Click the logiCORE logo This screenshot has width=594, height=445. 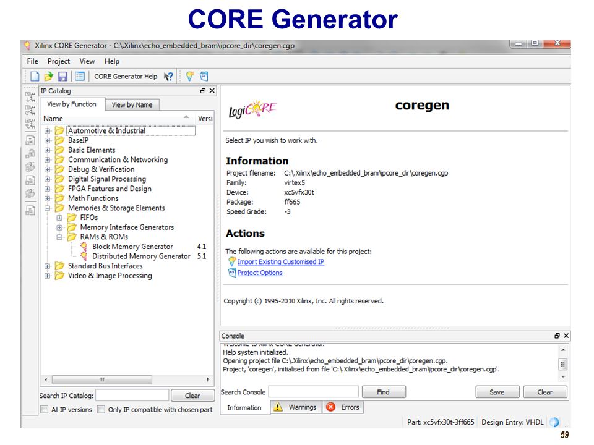click(253, 109)
